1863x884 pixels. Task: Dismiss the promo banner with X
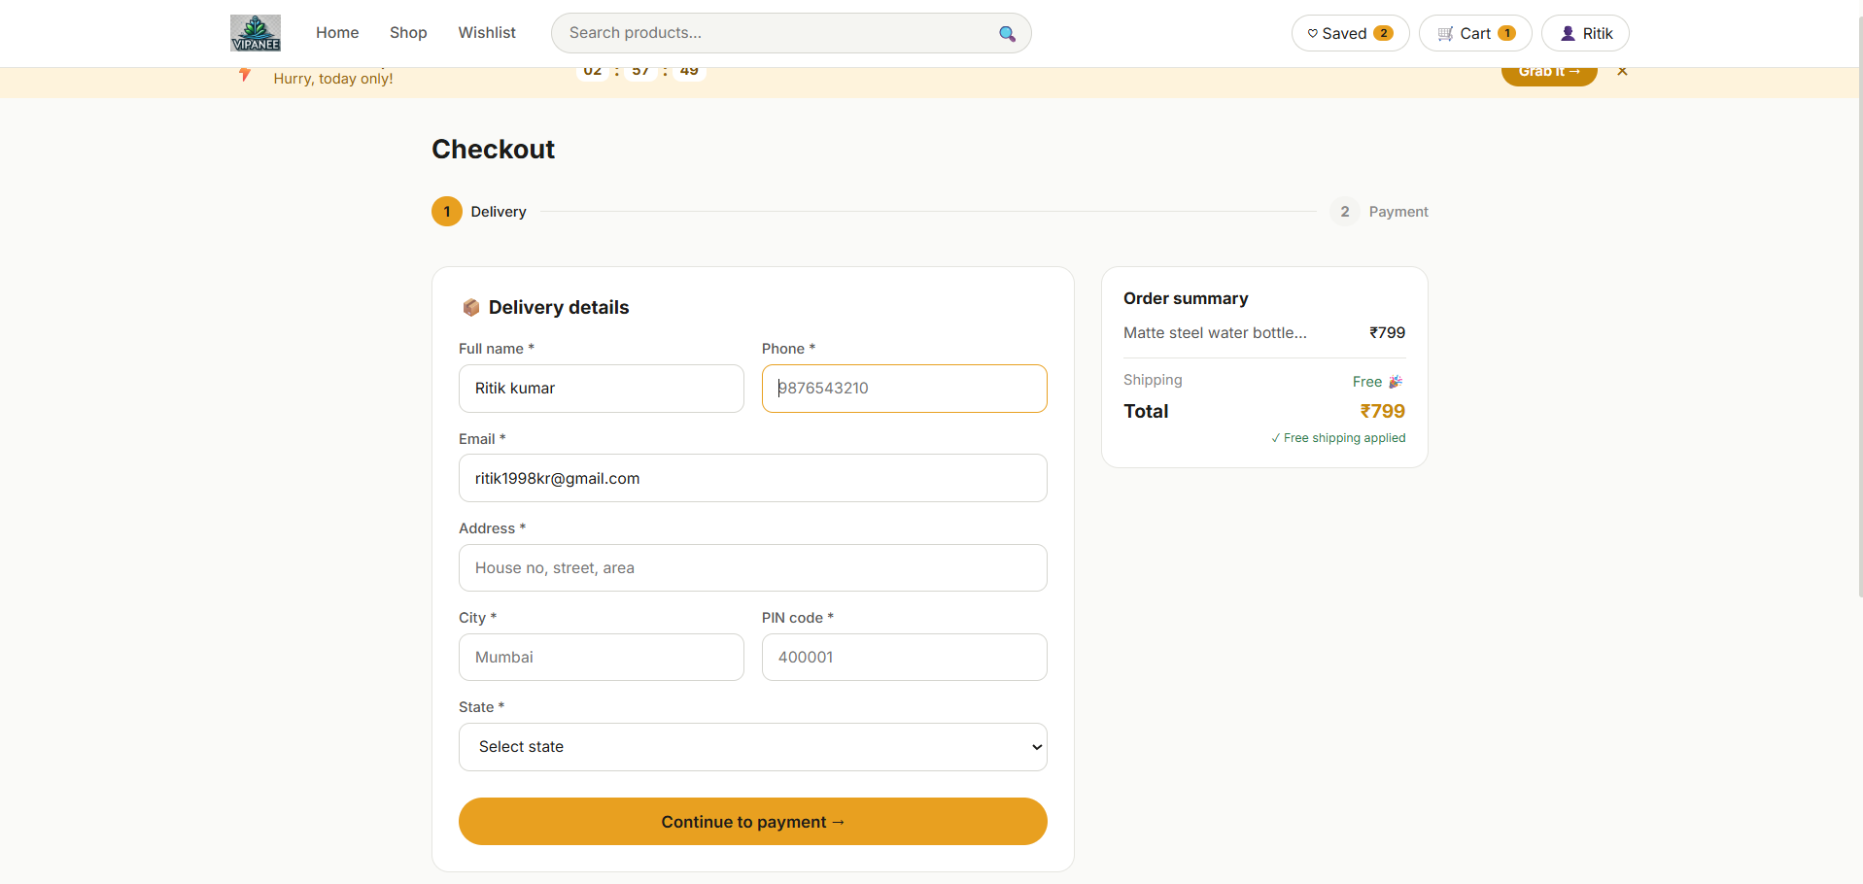[1622, 71]
